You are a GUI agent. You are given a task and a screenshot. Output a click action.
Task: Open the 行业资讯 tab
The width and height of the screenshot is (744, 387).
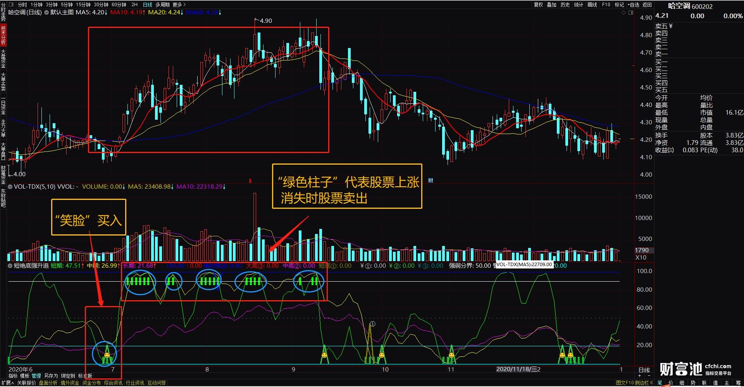click(x=135, y=383)
